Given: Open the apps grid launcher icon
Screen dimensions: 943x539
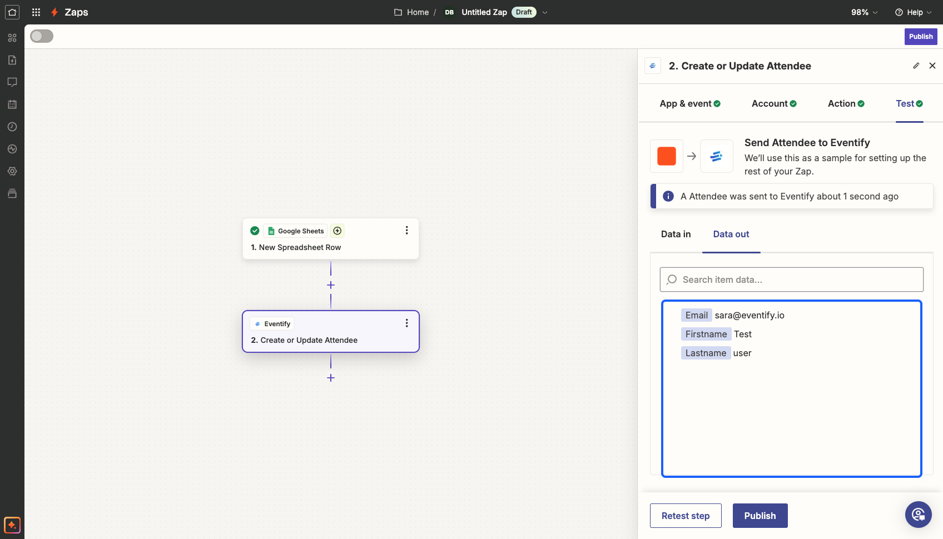Looking at the screenshot, I should (x=36, y=12).
